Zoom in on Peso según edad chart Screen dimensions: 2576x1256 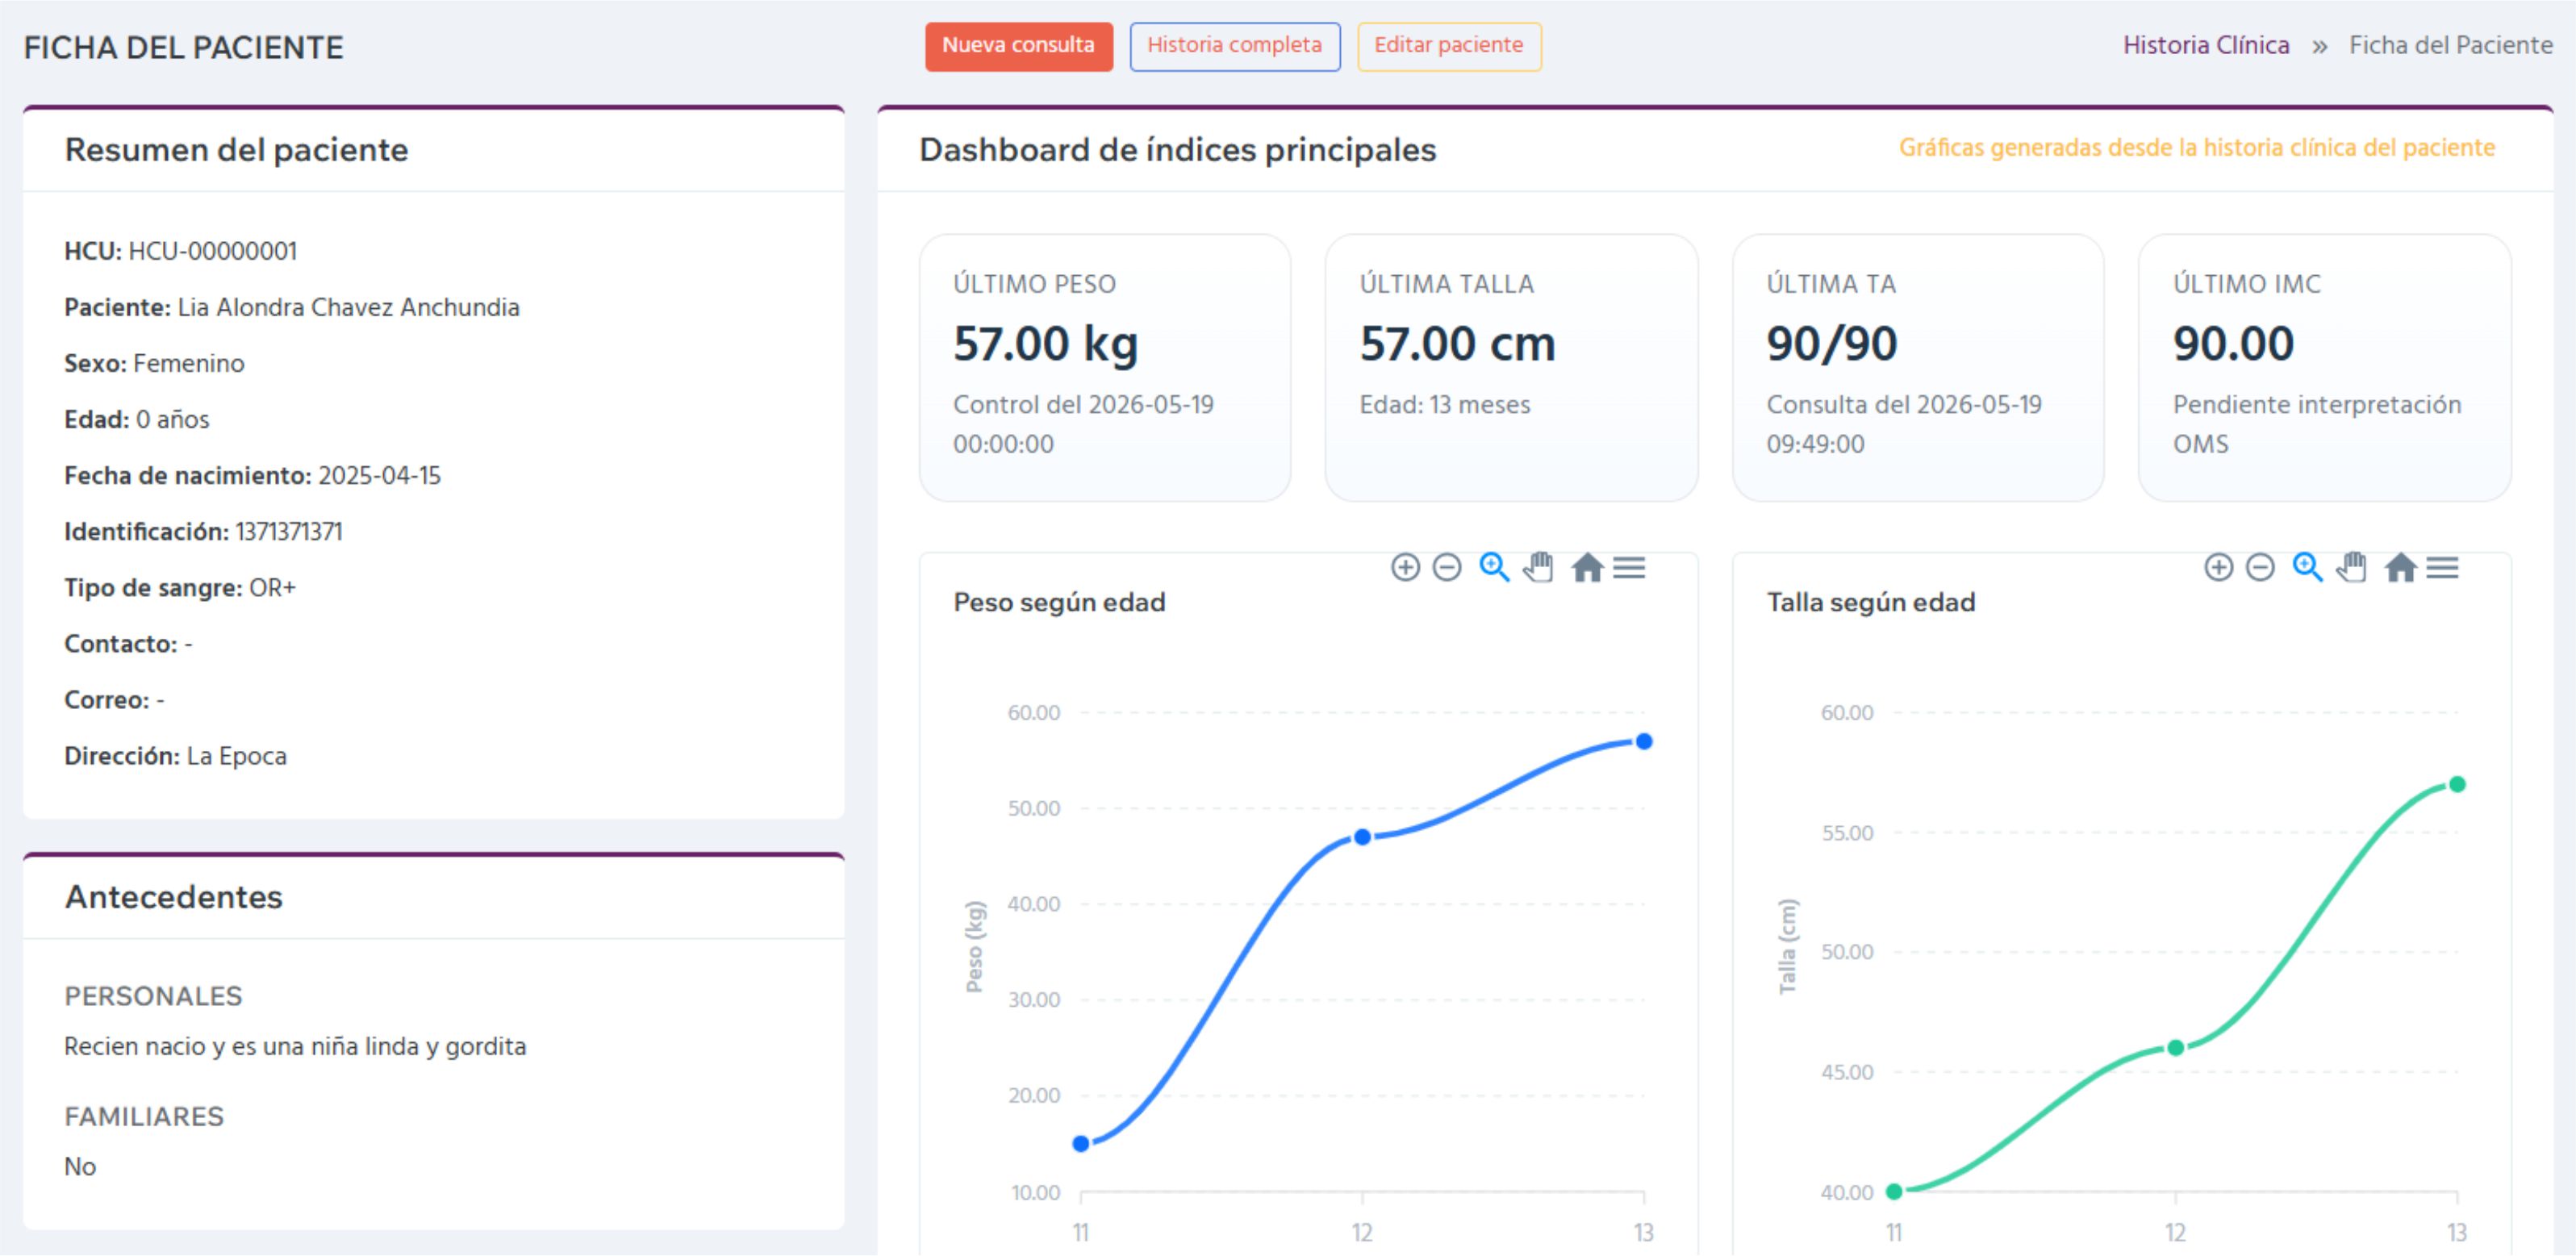(1405, 568)
